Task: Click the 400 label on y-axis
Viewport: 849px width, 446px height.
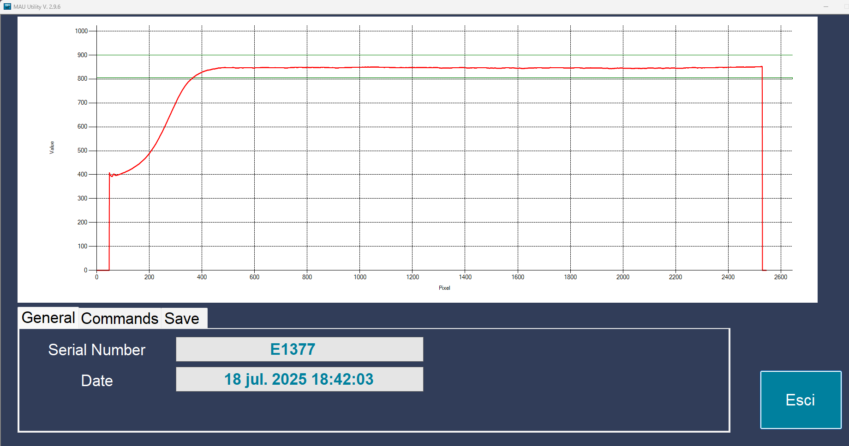Action: click(x=83, y=174)
